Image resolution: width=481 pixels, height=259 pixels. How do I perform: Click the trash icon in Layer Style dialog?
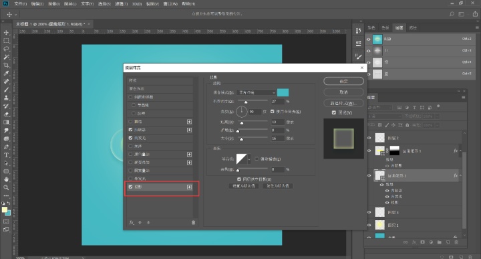tap(193, 222)
